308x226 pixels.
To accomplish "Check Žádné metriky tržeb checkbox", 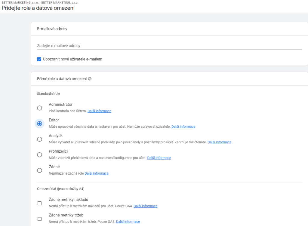I will [39, 219].
